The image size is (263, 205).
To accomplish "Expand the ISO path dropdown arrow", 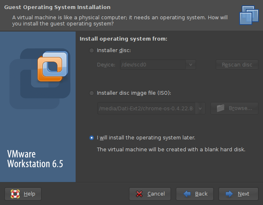I will pyautogui.click(x=200, y=108).
